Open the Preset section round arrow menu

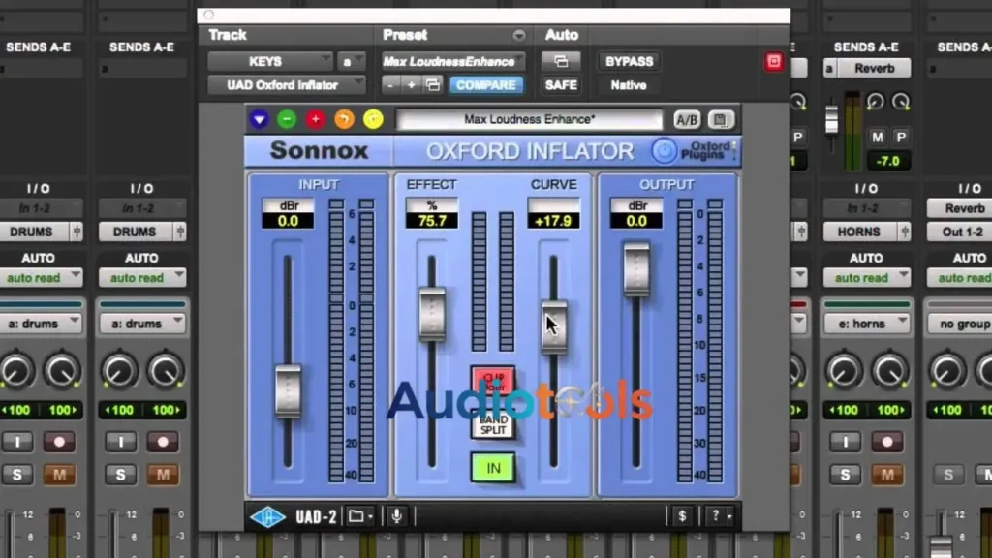519,35
